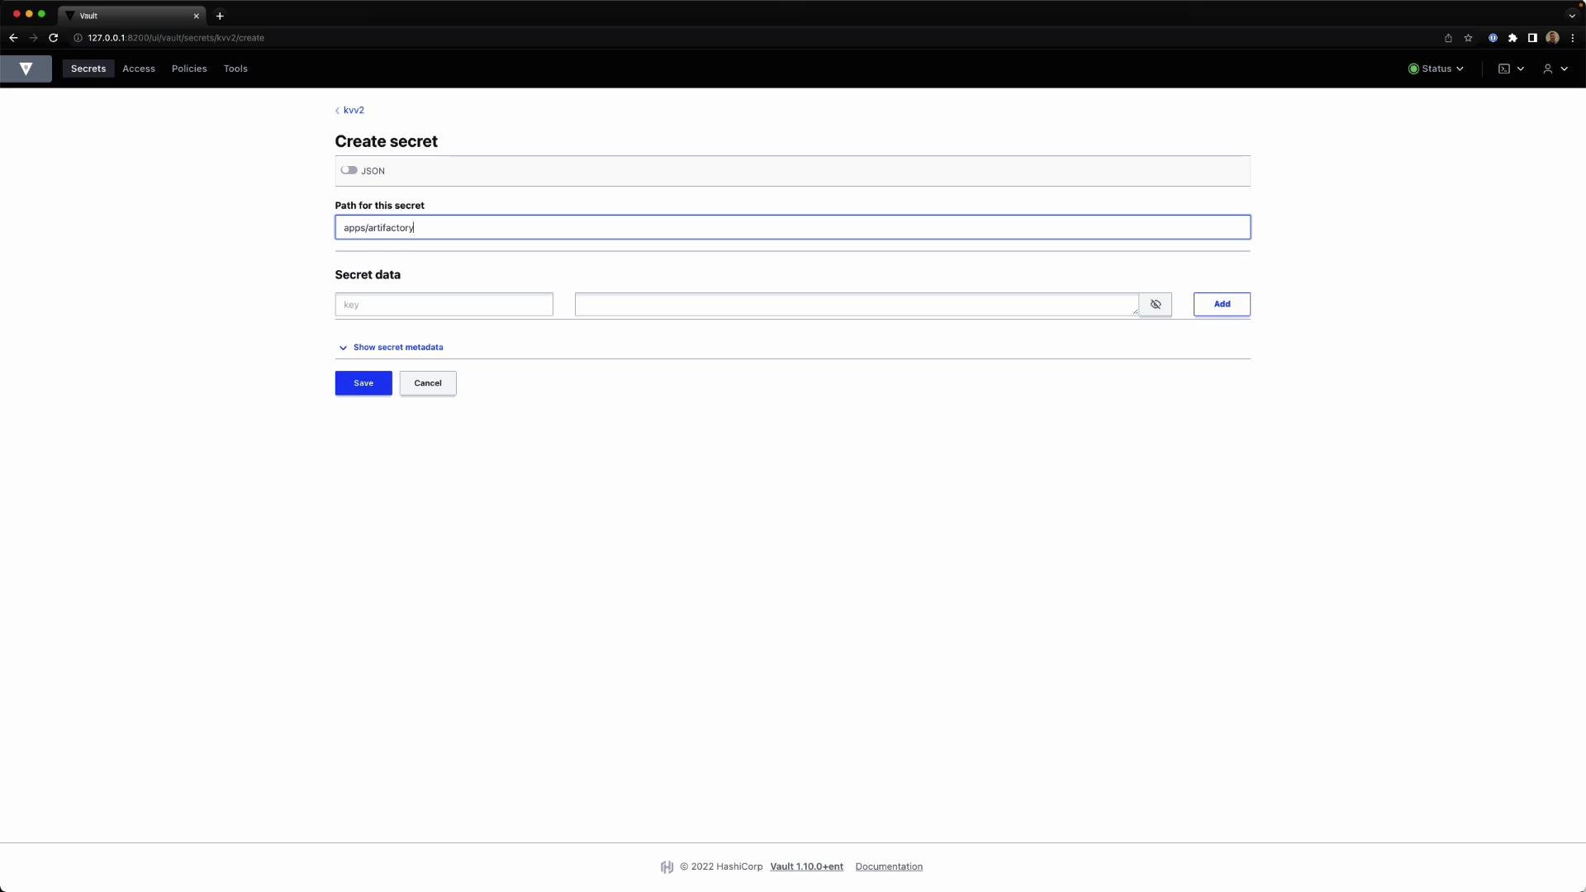
Task: Open the Tools navigation tab
Action: pos(235,69)
